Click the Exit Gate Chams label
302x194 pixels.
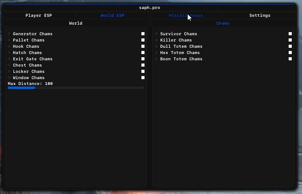coord(33,59)
